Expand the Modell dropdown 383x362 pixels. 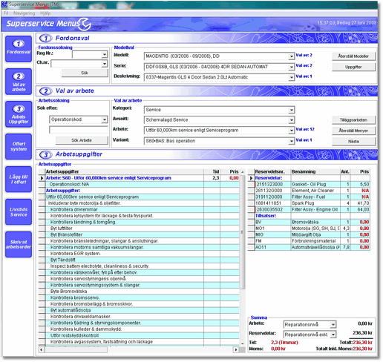pos(292,56)
